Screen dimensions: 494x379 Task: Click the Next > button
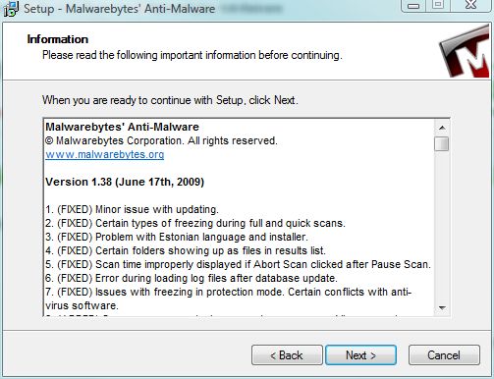pos(360,355)
